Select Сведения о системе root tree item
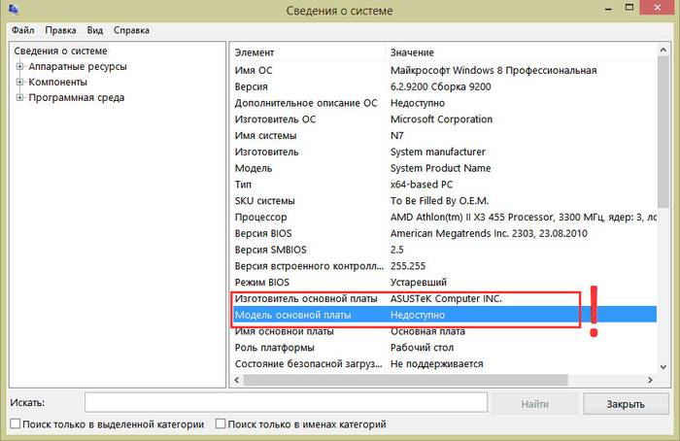 pyautogui.click(x=58, y=51)
